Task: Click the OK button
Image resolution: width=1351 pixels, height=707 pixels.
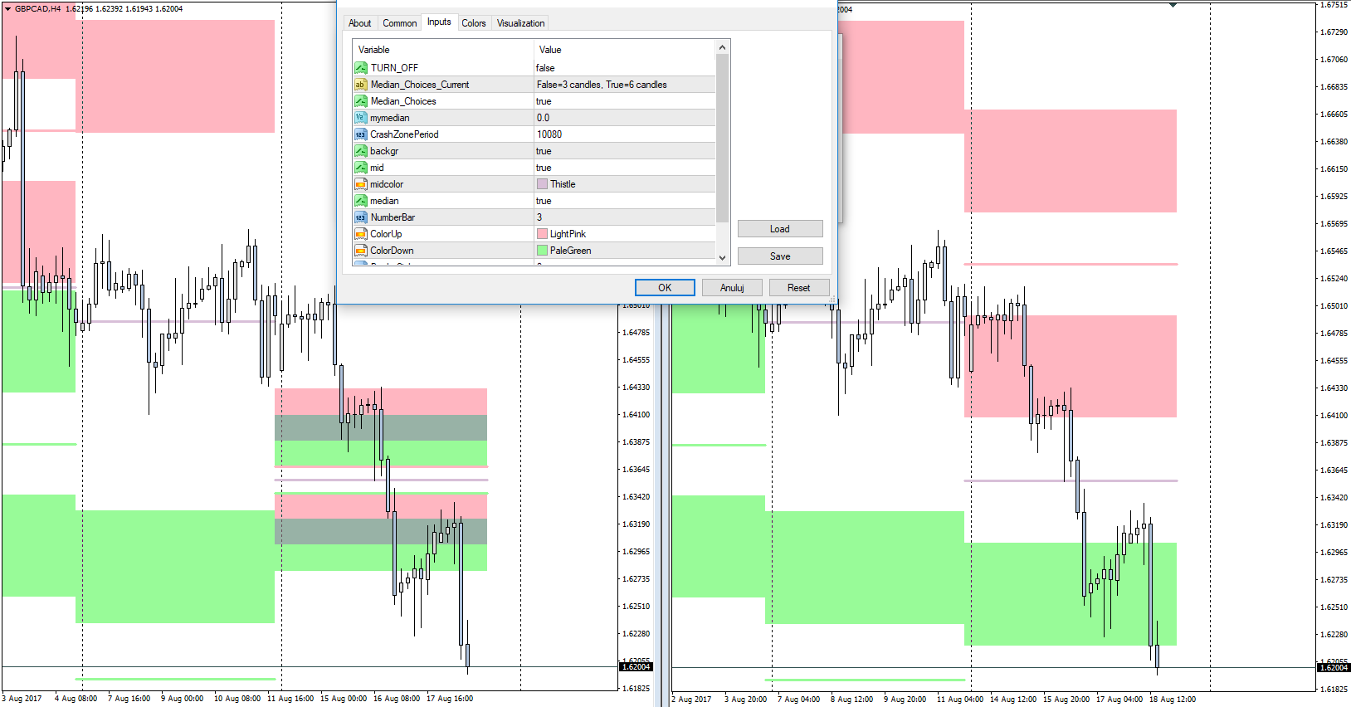Action: tap(665, 288)
